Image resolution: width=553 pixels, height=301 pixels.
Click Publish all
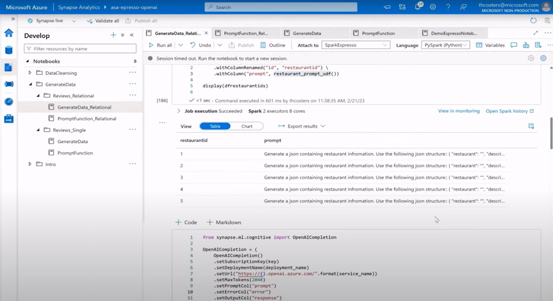tap(141, 21)
